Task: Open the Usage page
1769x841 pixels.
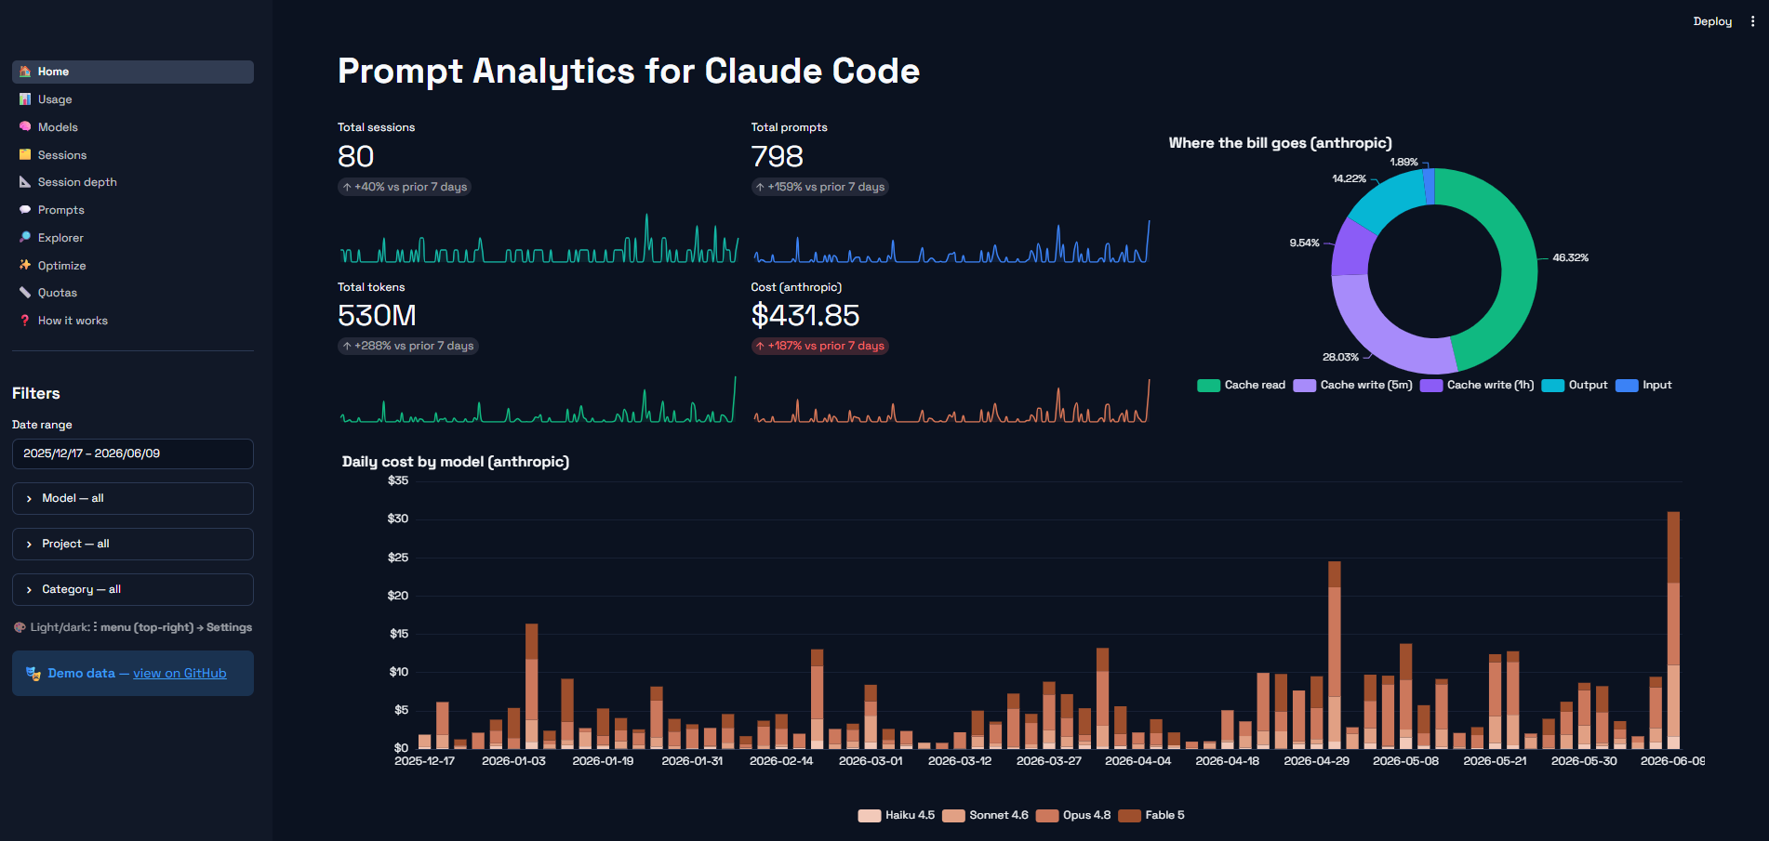Action: point(133,99)
